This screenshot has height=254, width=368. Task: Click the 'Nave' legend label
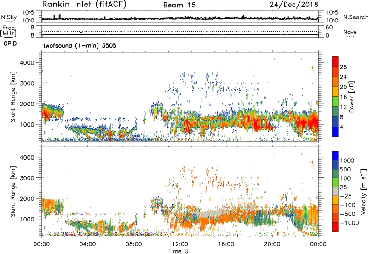click(350, 32)
